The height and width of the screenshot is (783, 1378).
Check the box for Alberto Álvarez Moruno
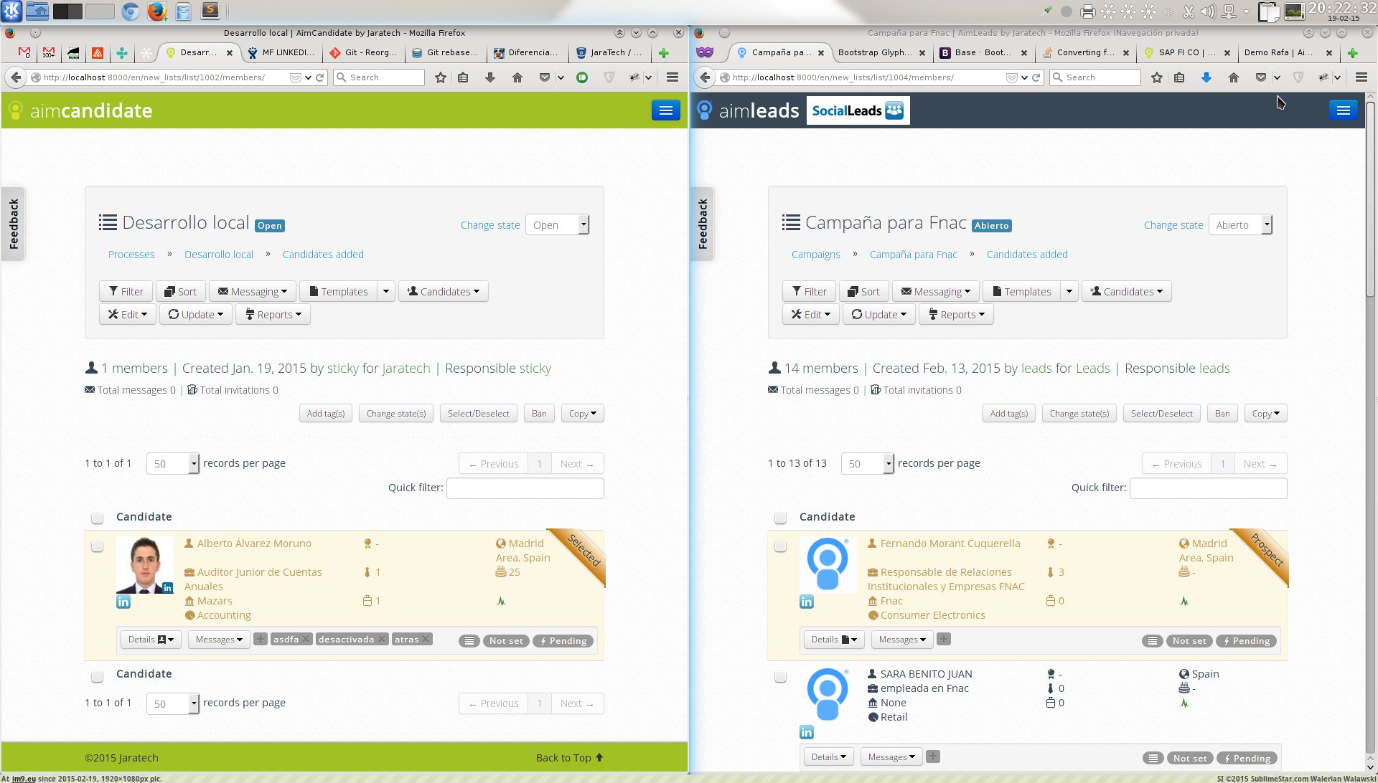98,547
